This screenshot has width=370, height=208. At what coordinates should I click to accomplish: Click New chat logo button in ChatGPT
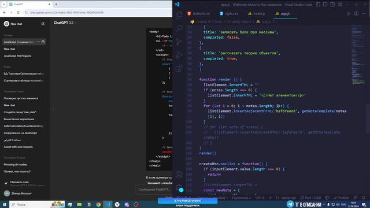tap(13, 24)
